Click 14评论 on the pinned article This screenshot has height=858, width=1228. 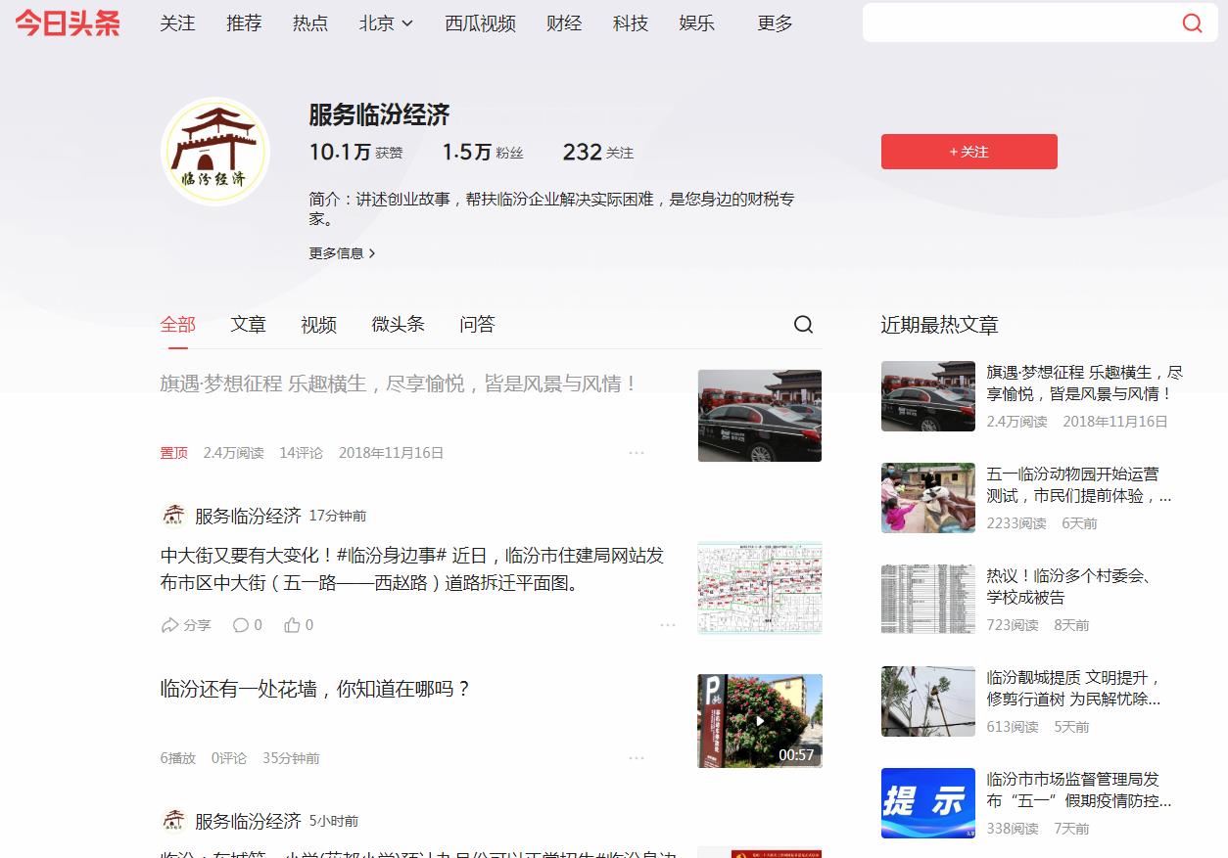(301, 453)
